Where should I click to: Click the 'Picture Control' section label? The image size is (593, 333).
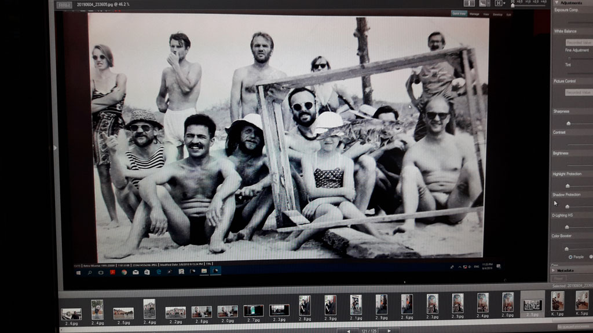(565, 81)
